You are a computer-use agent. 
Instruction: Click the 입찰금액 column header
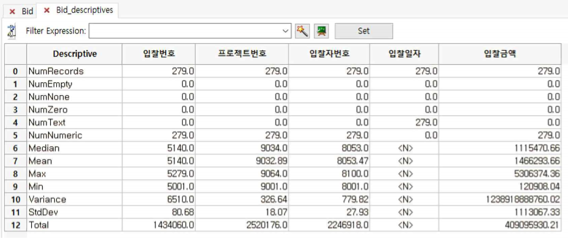(500, 54)
